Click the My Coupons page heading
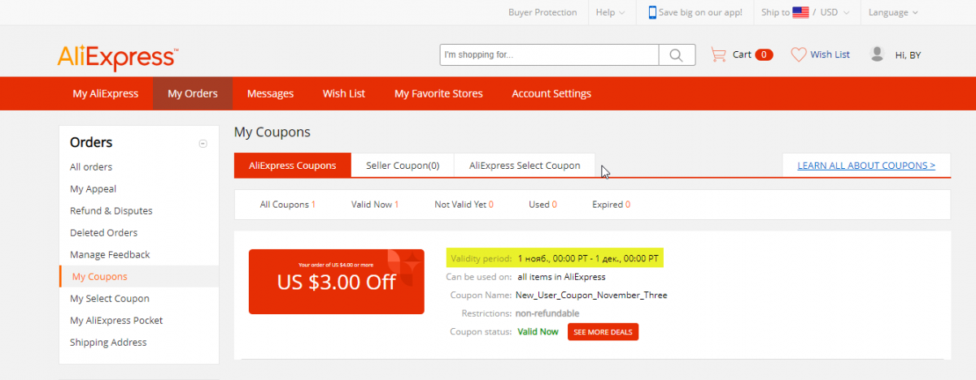The height and width of the screenshot is (380, 976). 272,132
